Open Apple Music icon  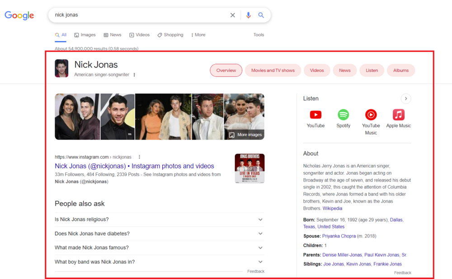[399, 115]
